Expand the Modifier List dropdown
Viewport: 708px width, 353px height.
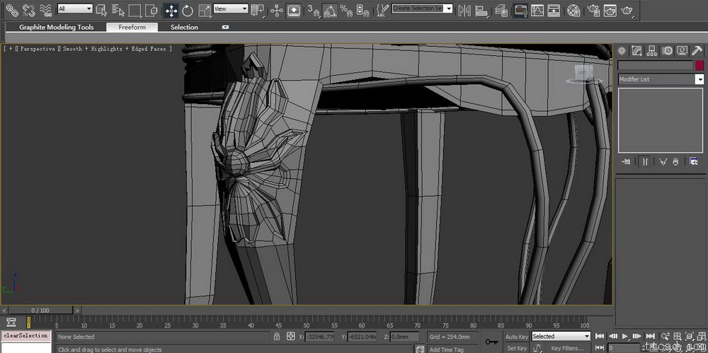point(699,79)
